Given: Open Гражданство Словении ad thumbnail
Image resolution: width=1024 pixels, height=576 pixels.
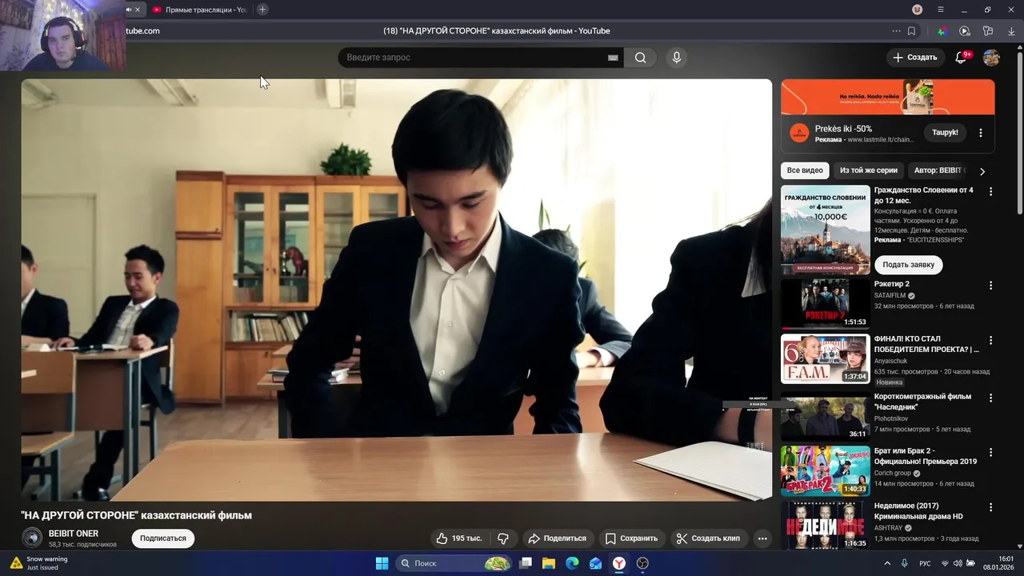Looking at the screenshot, I should click(x=825, y=230).
